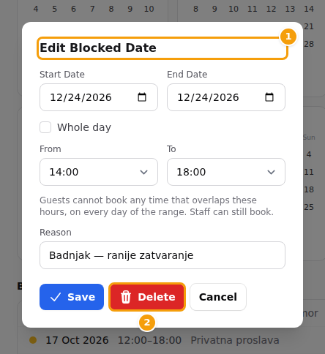Cancel editing the blocked date

[x=218, y=297]
